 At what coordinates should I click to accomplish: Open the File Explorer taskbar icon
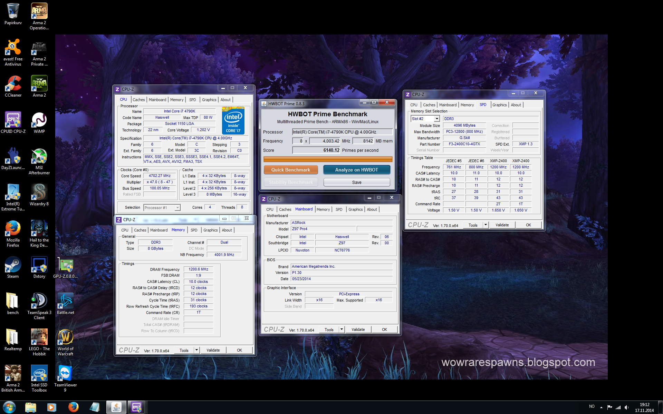click(31, 407)
